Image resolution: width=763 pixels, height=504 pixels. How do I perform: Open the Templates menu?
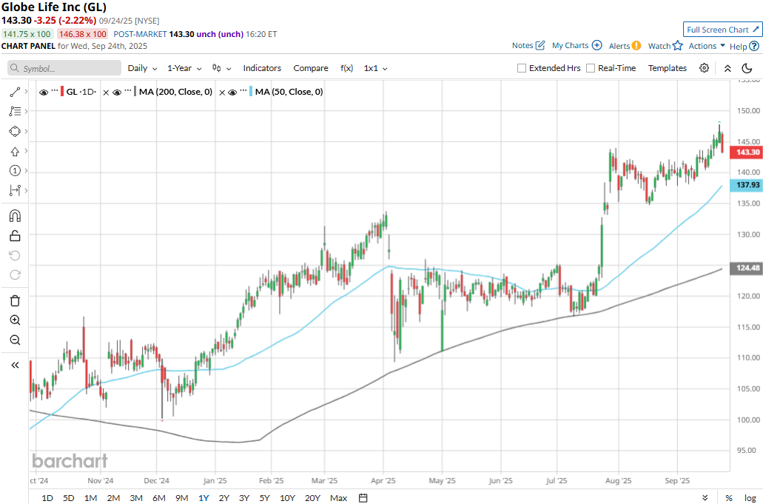coord(667,68)
